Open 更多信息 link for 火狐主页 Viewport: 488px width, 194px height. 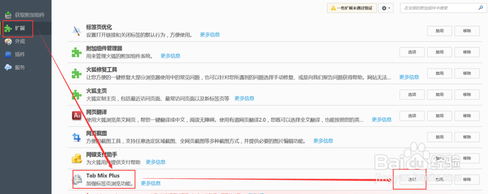coord(244,98)
